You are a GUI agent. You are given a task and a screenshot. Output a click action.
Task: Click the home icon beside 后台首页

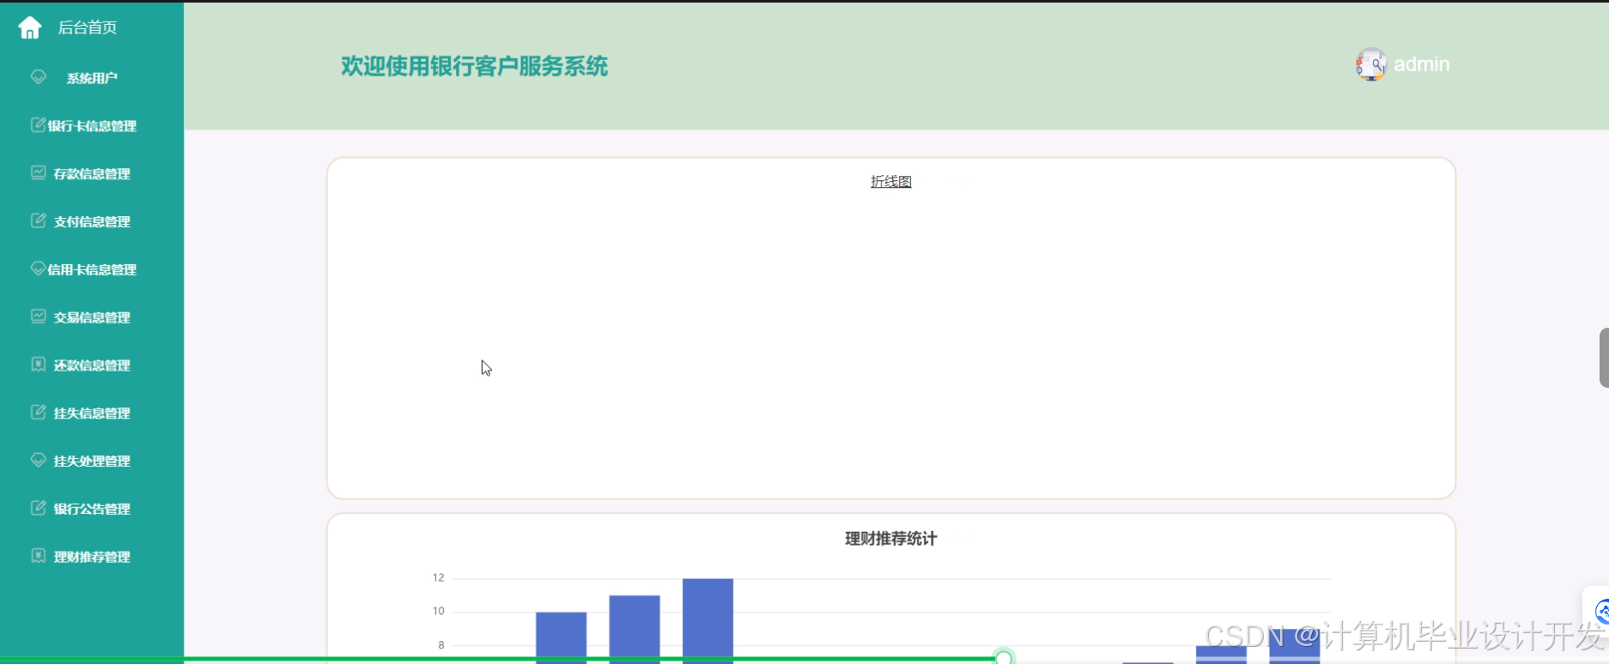tap(30, 27)
